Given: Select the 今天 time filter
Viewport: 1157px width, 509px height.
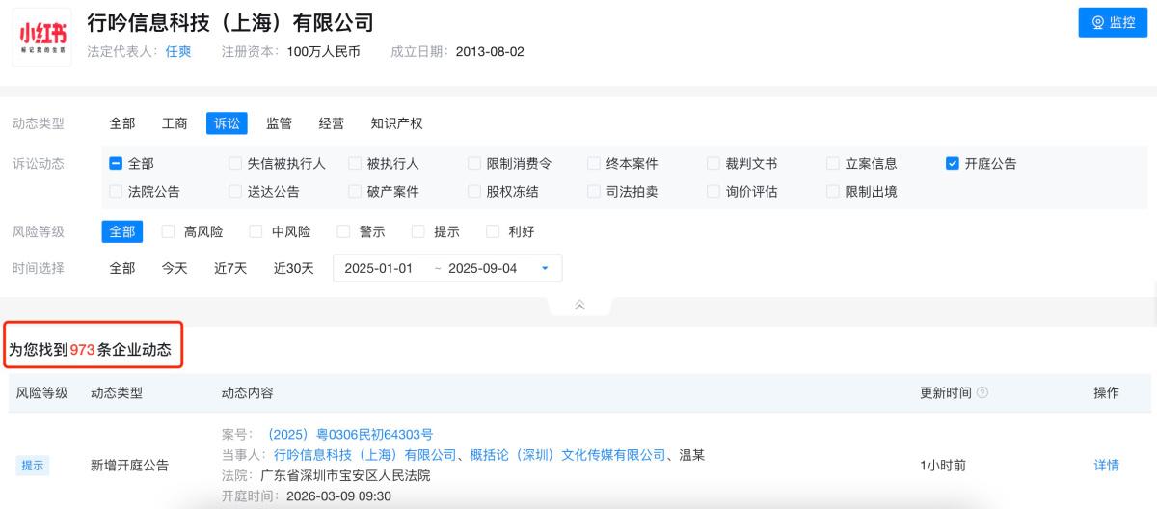Looking at the screenshot, I should tap(175, 268).
